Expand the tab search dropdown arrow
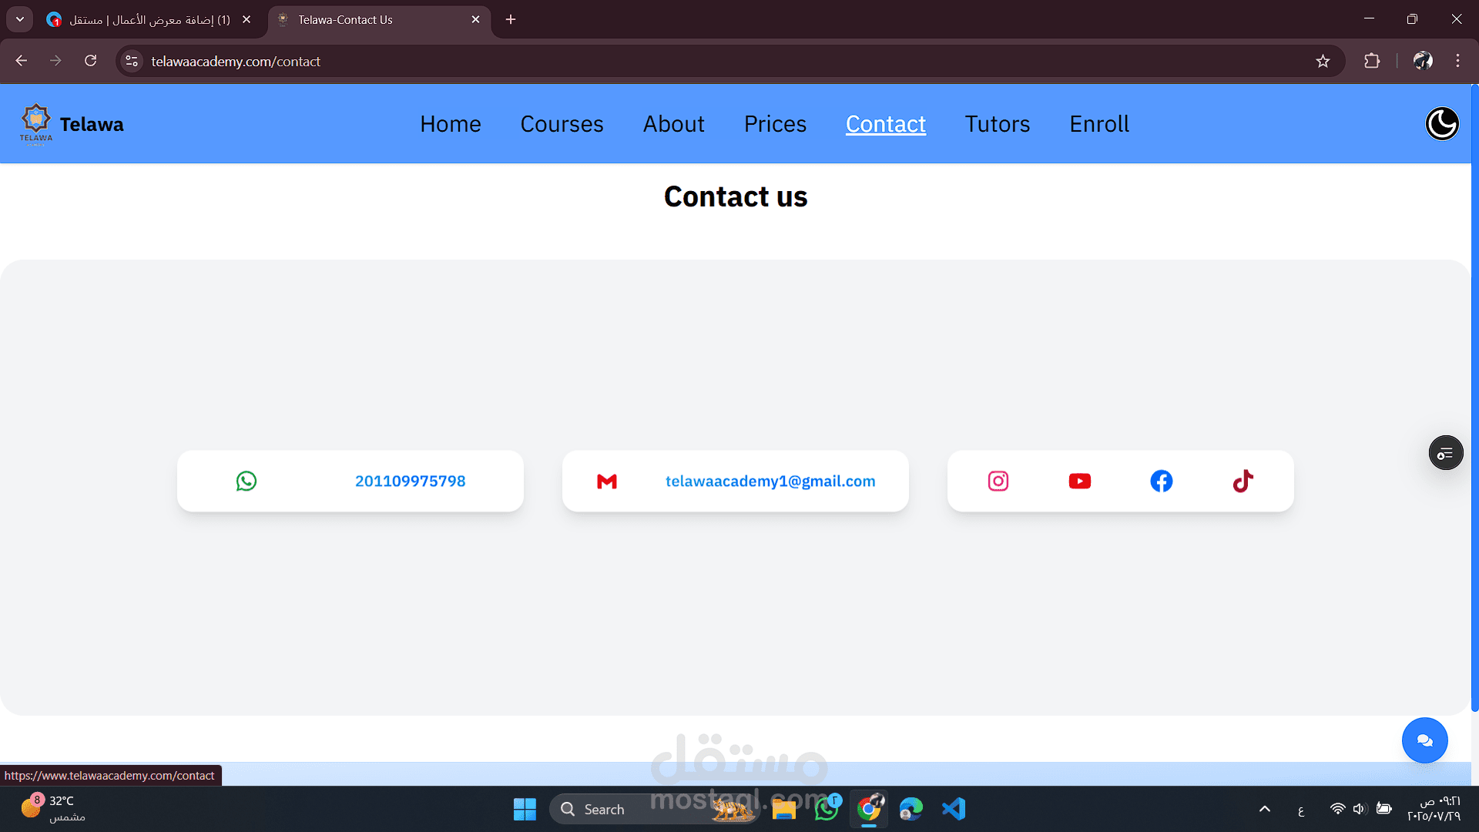The image size is (1479, 832). pyautogui.click(x=20, y=19)
